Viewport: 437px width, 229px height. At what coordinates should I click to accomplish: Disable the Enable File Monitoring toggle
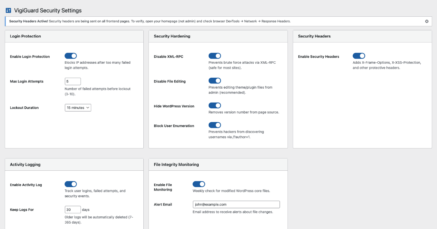(x=199, y=184)
